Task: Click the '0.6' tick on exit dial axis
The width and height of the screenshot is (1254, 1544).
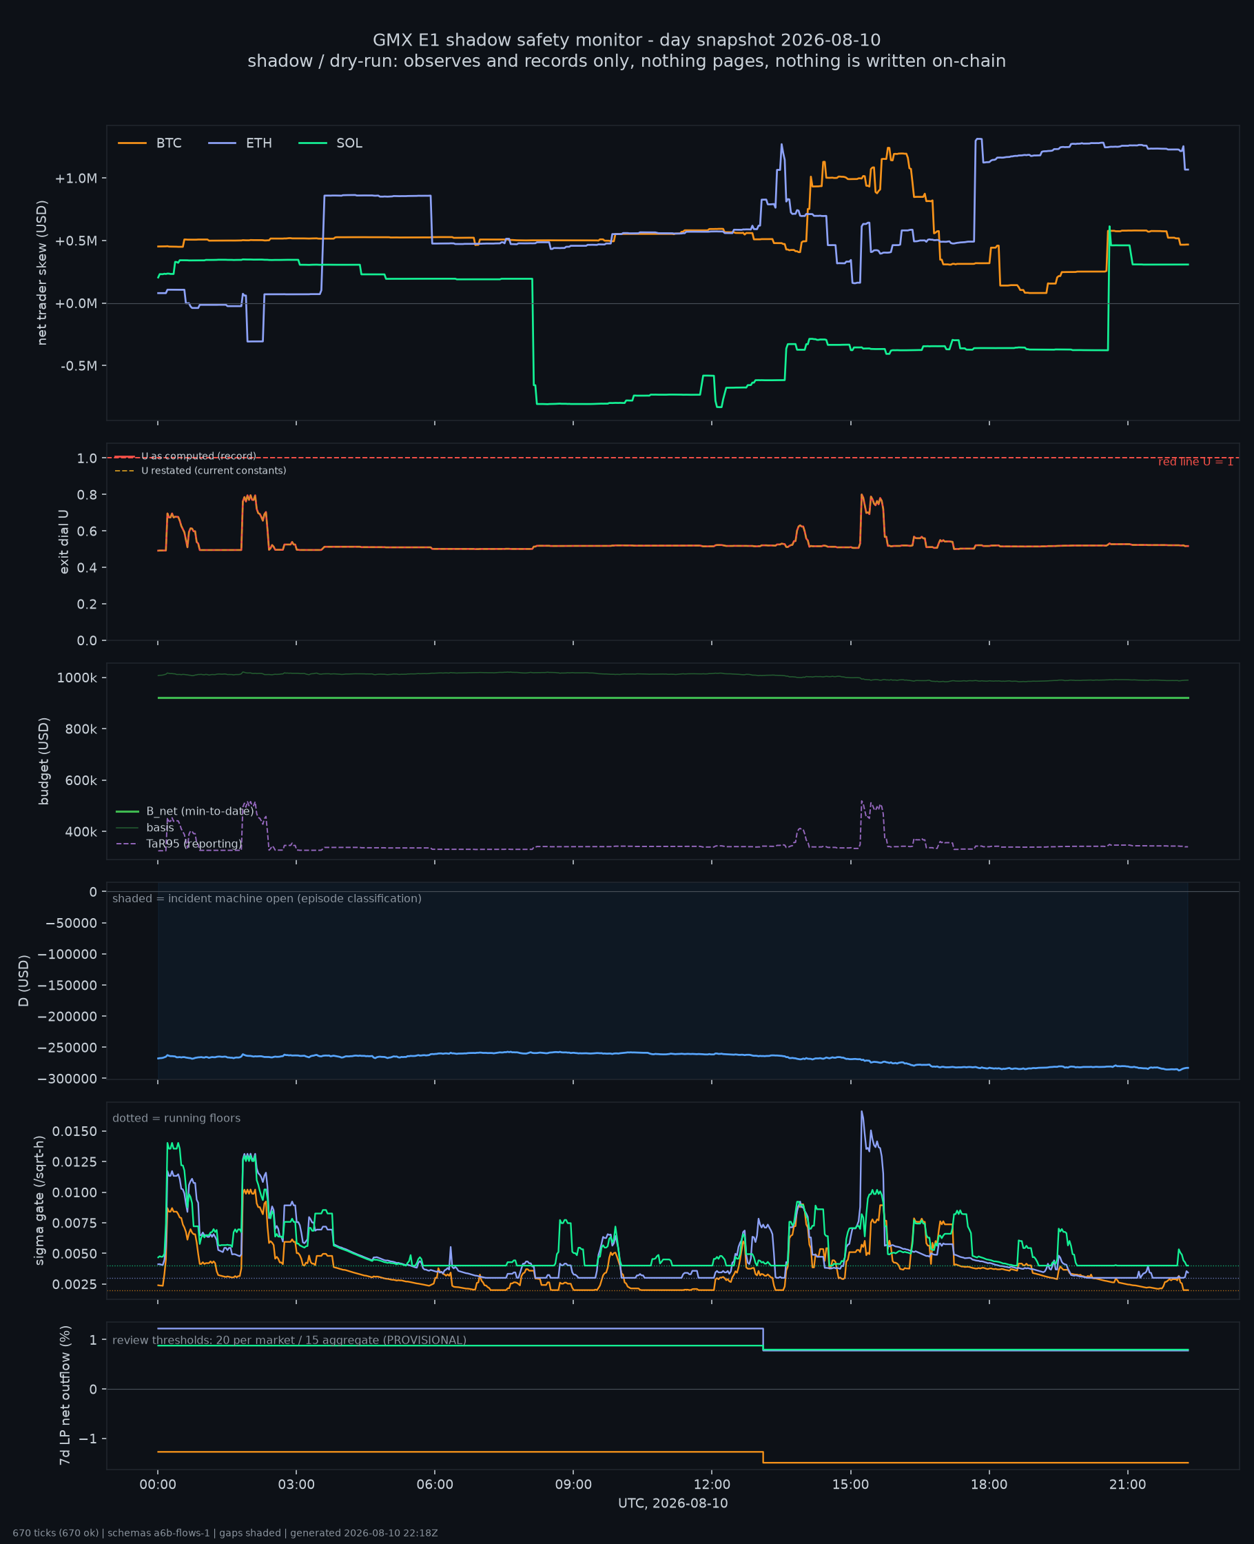Action: 87,531
